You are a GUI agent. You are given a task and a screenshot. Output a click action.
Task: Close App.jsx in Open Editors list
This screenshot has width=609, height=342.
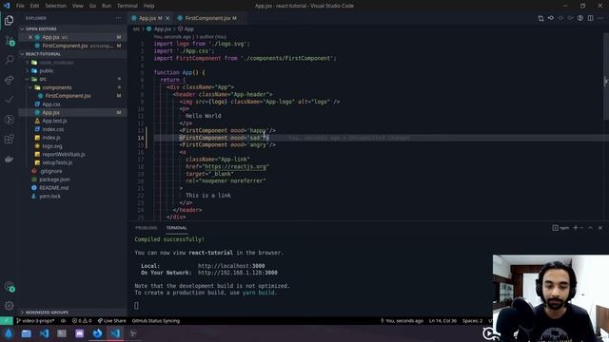30,37
